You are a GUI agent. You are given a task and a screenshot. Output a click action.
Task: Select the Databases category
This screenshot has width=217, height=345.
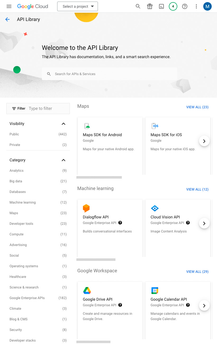point(38,192)
